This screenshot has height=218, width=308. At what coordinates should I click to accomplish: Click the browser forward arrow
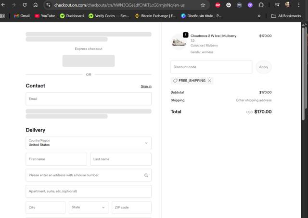pos(14,5)
